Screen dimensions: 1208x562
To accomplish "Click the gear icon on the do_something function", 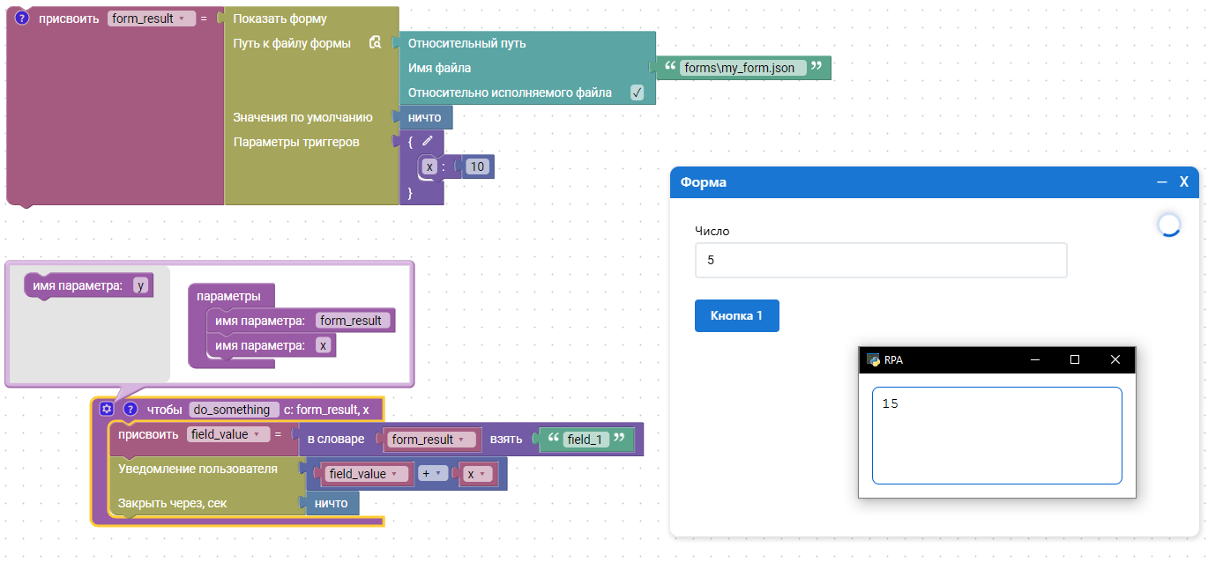I will [x=107, y=409].
